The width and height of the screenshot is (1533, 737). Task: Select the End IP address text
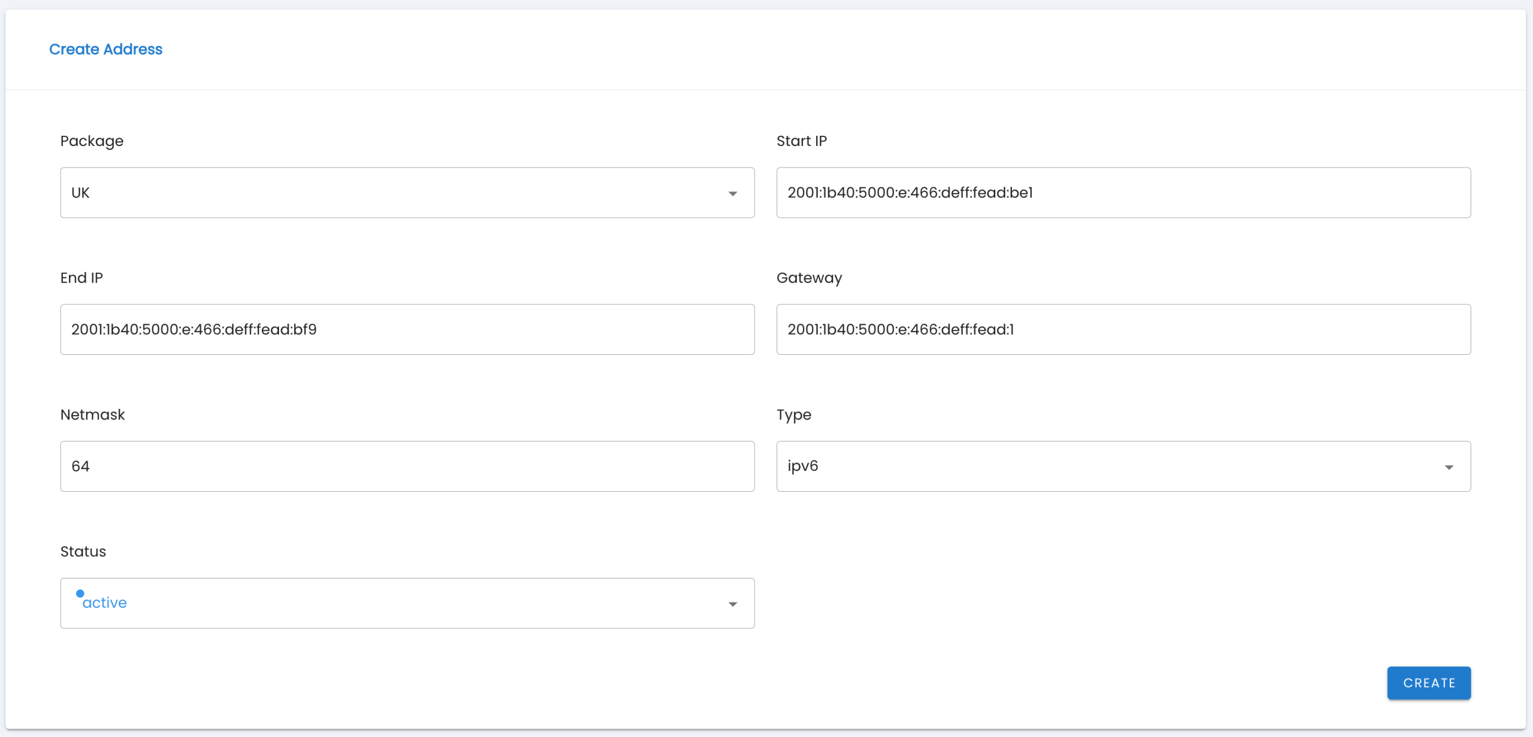pyautogui.click(x=194, y=329)
